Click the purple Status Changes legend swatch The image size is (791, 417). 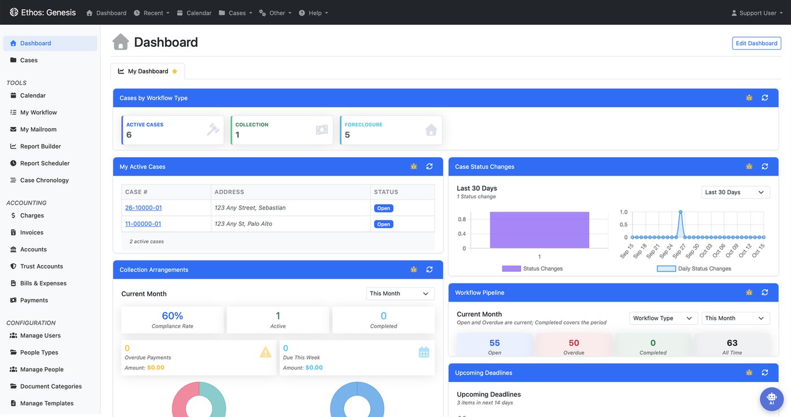point(511,269)
